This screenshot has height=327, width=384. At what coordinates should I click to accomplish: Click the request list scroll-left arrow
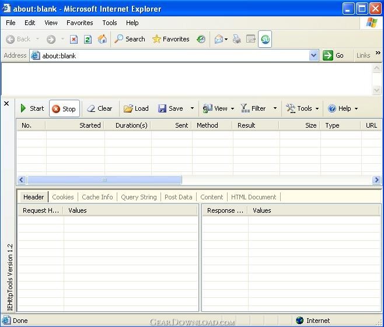pyautogui.click(x=22, y=180)
